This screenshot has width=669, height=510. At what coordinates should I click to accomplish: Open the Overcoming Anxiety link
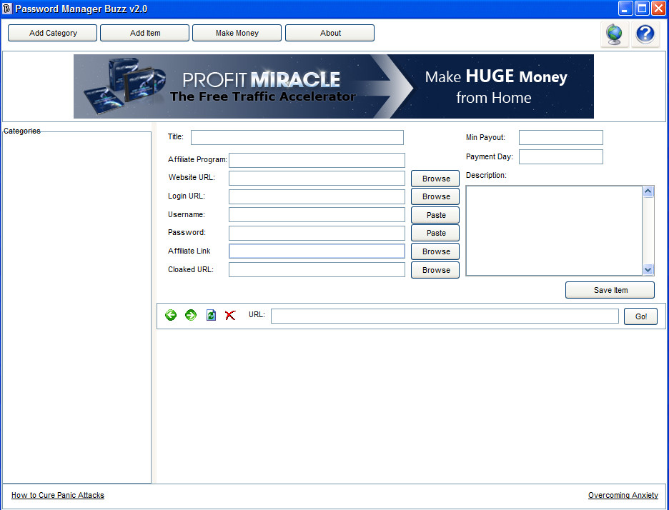pyautogui.click(x=623, y=495)
